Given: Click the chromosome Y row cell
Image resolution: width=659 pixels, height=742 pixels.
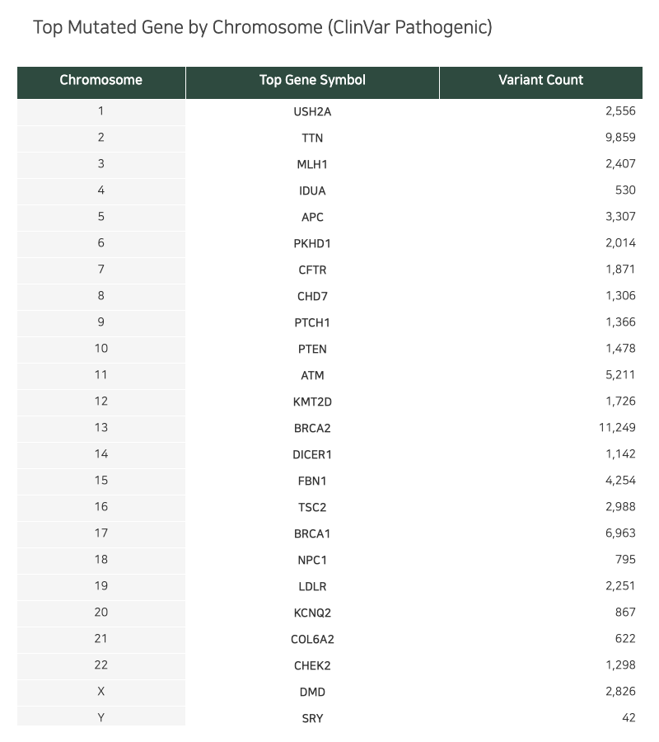Looking at the screenshot, I should (101, 717).
